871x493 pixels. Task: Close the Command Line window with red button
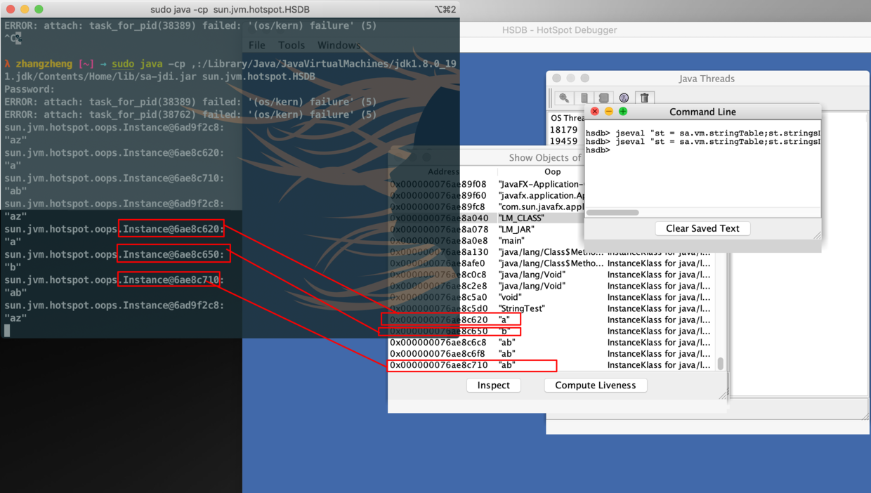pos(595,112)
